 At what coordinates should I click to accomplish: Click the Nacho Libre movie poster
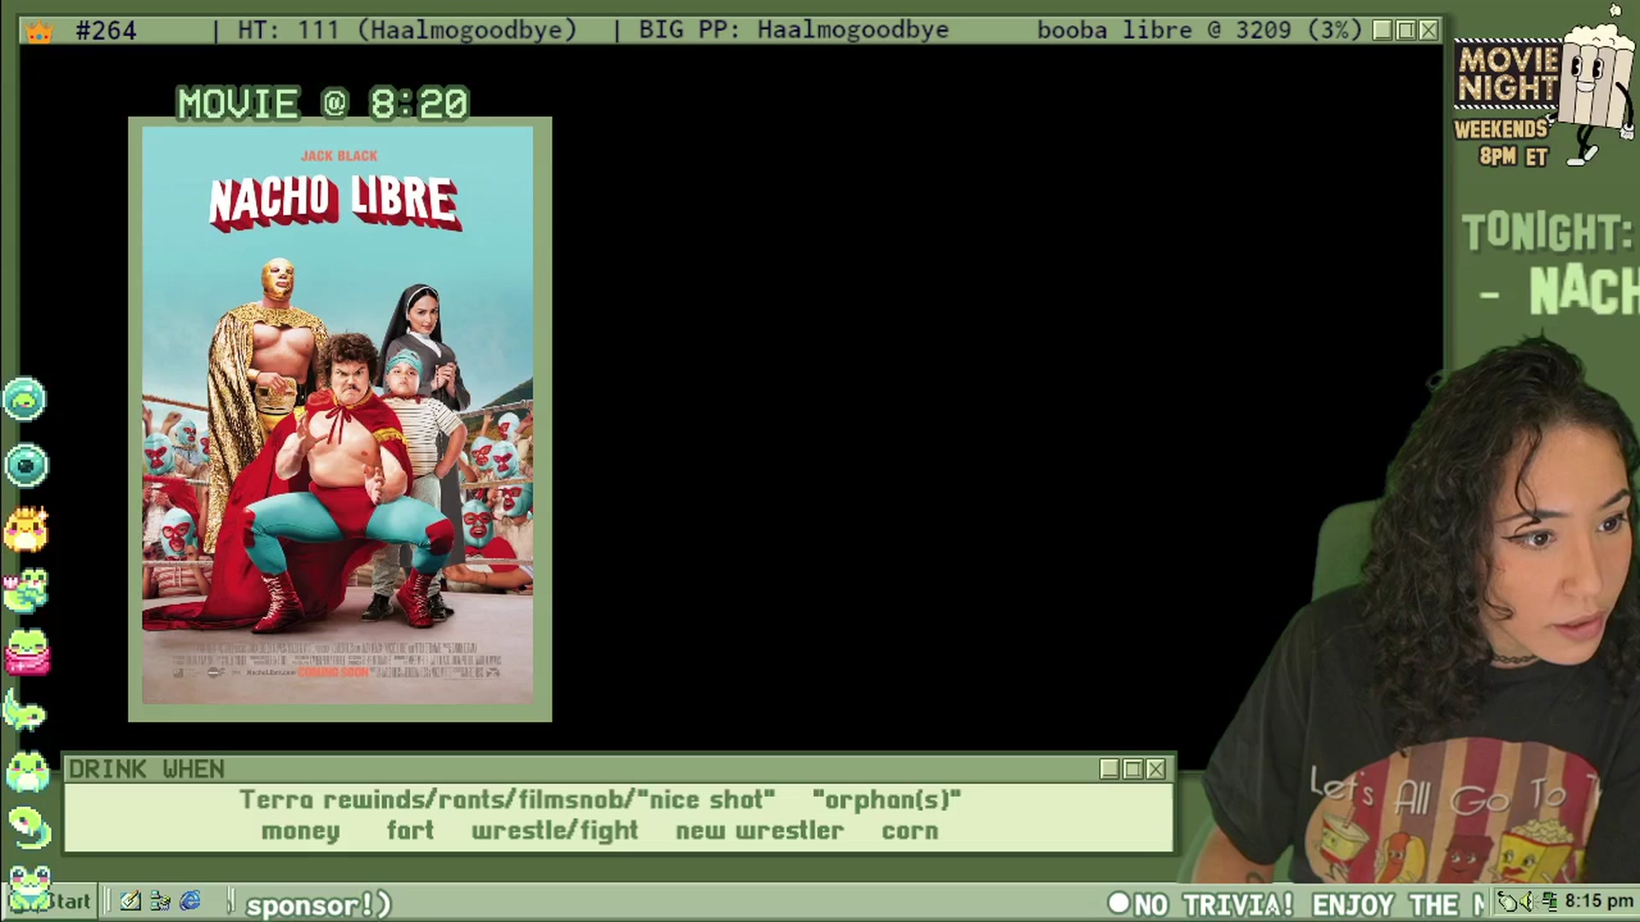coord(338,415)
